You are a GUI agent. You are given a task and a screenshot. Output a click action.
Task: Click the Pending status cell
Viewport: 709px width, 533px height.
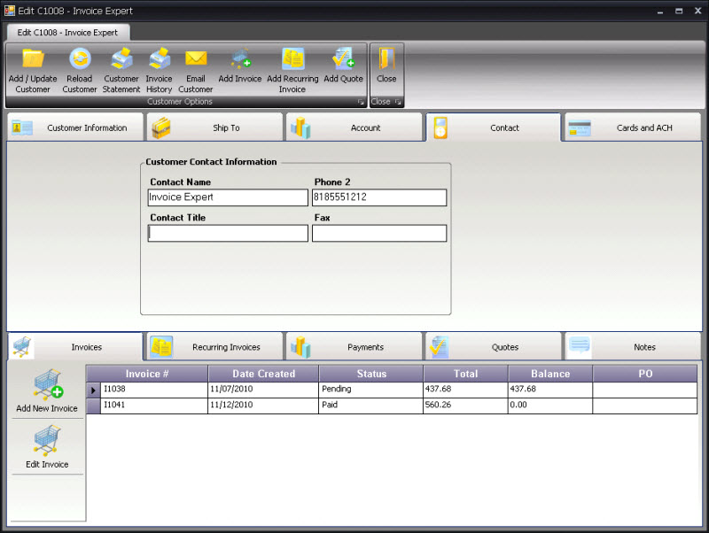(371, 390)
